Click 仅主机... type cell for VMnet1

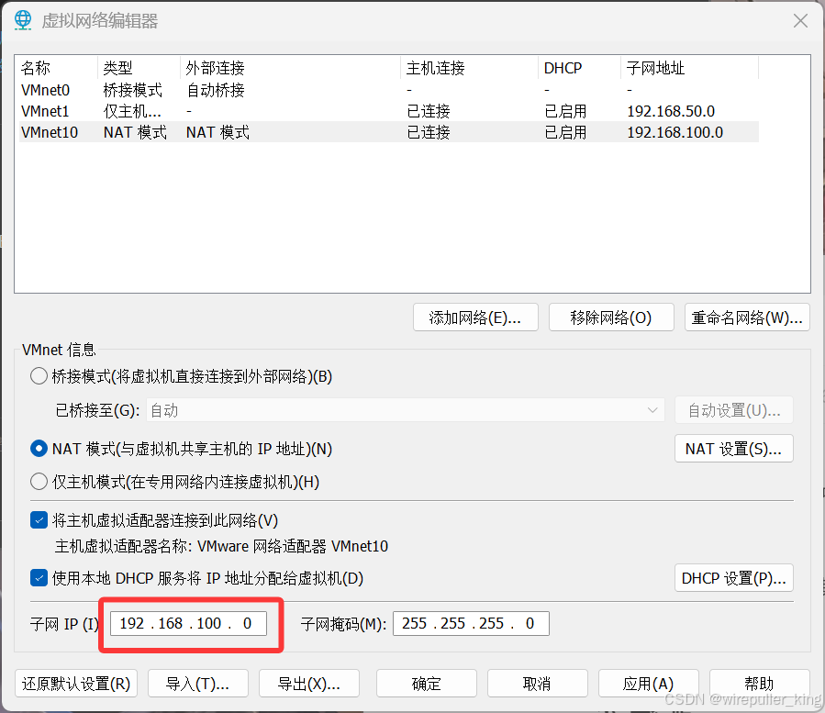132,111
